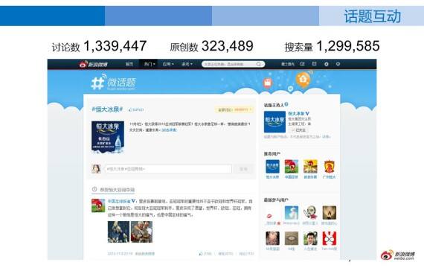
Task: Click recommended user 中国足球 avatar
Action: (x=292, y=167)
